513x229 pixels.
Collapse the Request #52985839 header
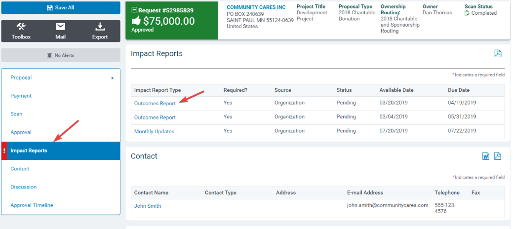coord(134,10)
